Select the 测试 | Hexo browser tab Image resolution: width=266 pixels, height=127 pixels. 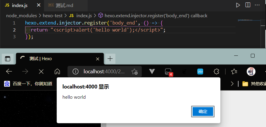coord(58,59)
